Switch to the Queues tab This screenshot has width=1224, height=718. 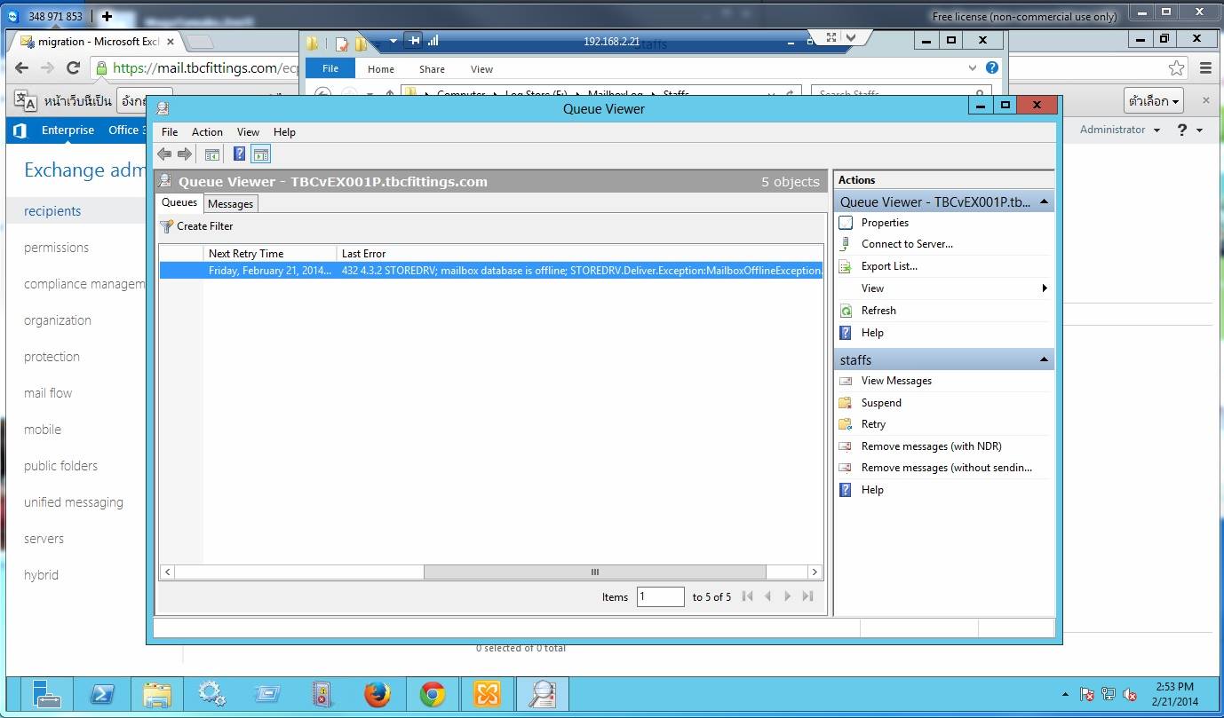pyautogui.click(x=179, y=202)
